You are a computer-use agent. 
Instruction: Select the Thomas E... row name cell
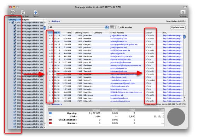pos(88,71)
